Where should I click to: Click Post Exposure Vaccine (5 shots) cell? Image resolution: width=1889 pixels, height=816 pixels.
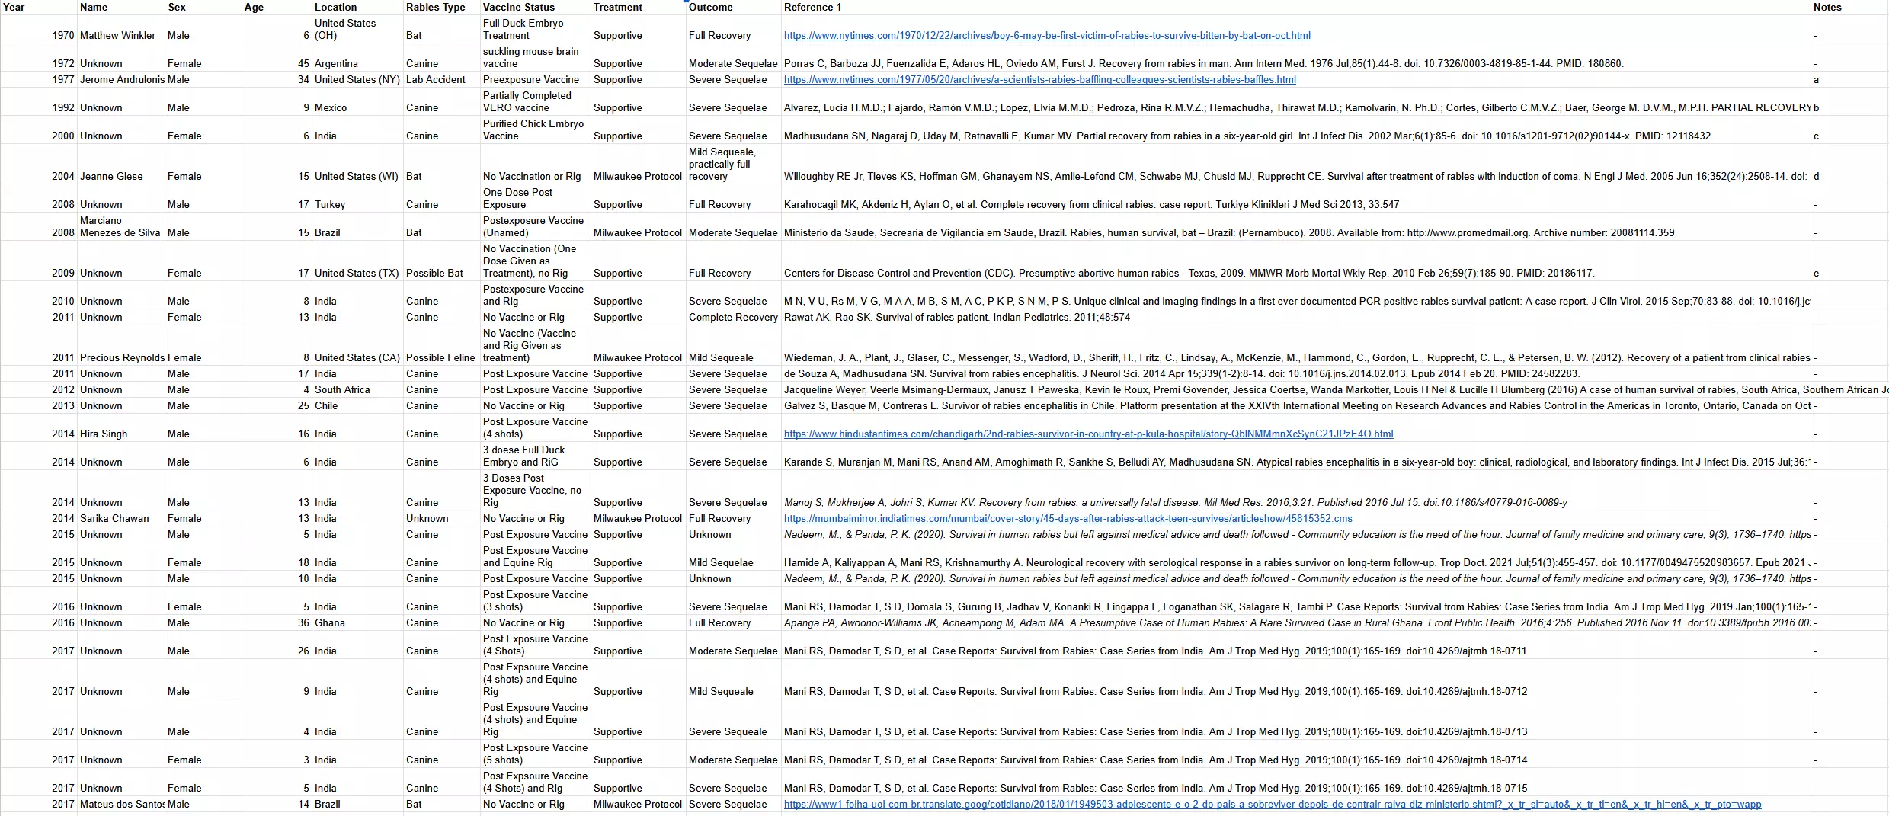536,754
